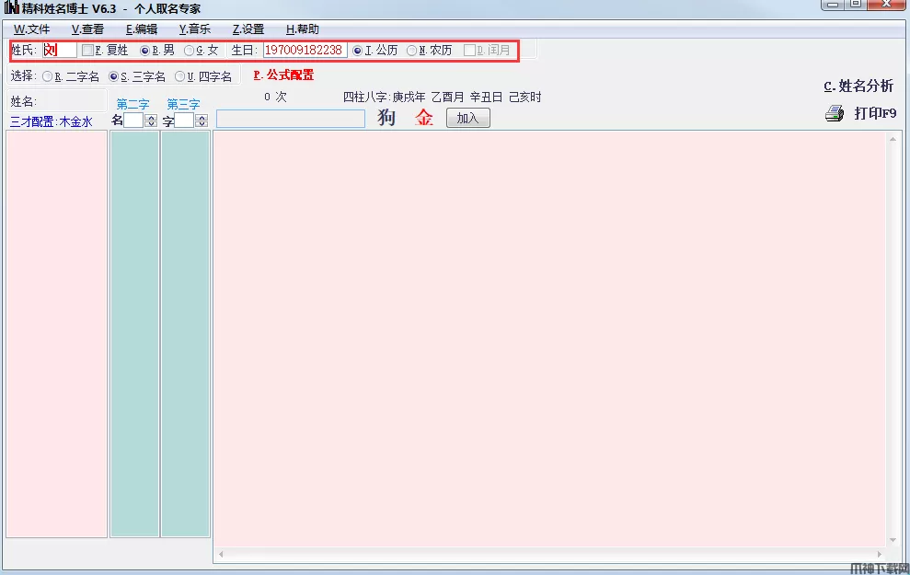910x575 pixels.
Task: Select the G.女 radio button
Action: pyautogui.click(x=189, y=51)
